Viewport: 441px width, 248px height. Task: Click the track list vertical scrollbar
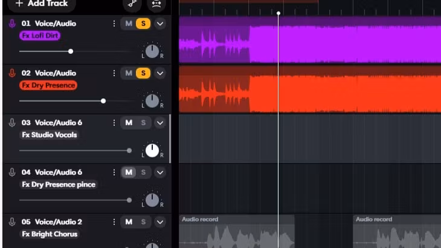tap(170, 139)
